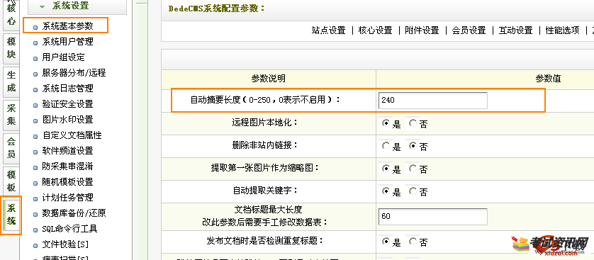Image resolution: width=594 pixels, height=260 pixels.
Task: Open 系统基本参数 in sidebar
Action: point(67,26)
